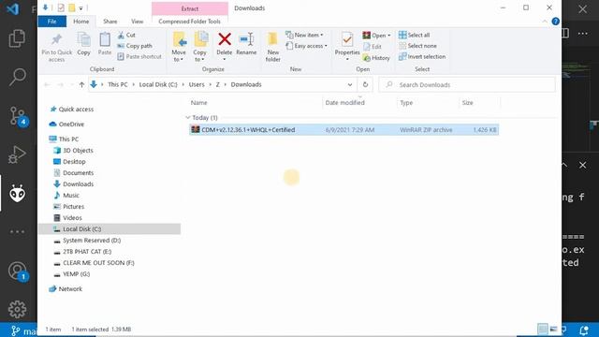Image resolution: width=599 pixels, height=337 pixels.
Task: Open file History
Action: [x=376, y=58]
